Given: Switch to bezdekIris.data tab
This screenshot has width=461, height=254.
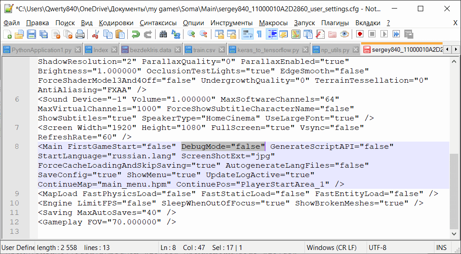Looking at the screenshot, I should pyautogui.click(x=151, y=50).
